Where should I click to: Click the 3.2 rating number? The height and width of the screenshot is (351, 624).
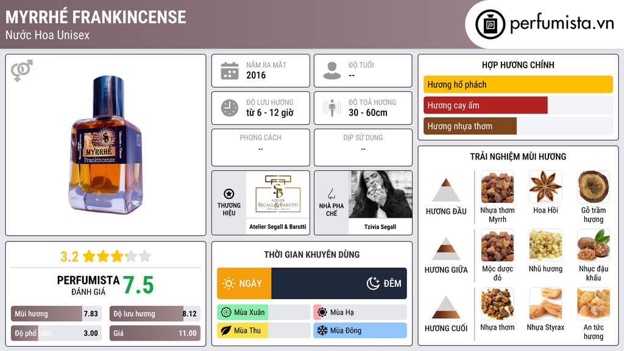pos(69,257)
